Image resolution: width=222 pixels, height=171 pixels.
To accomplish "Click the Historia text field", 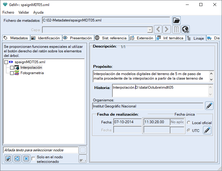I will point(160,90).
